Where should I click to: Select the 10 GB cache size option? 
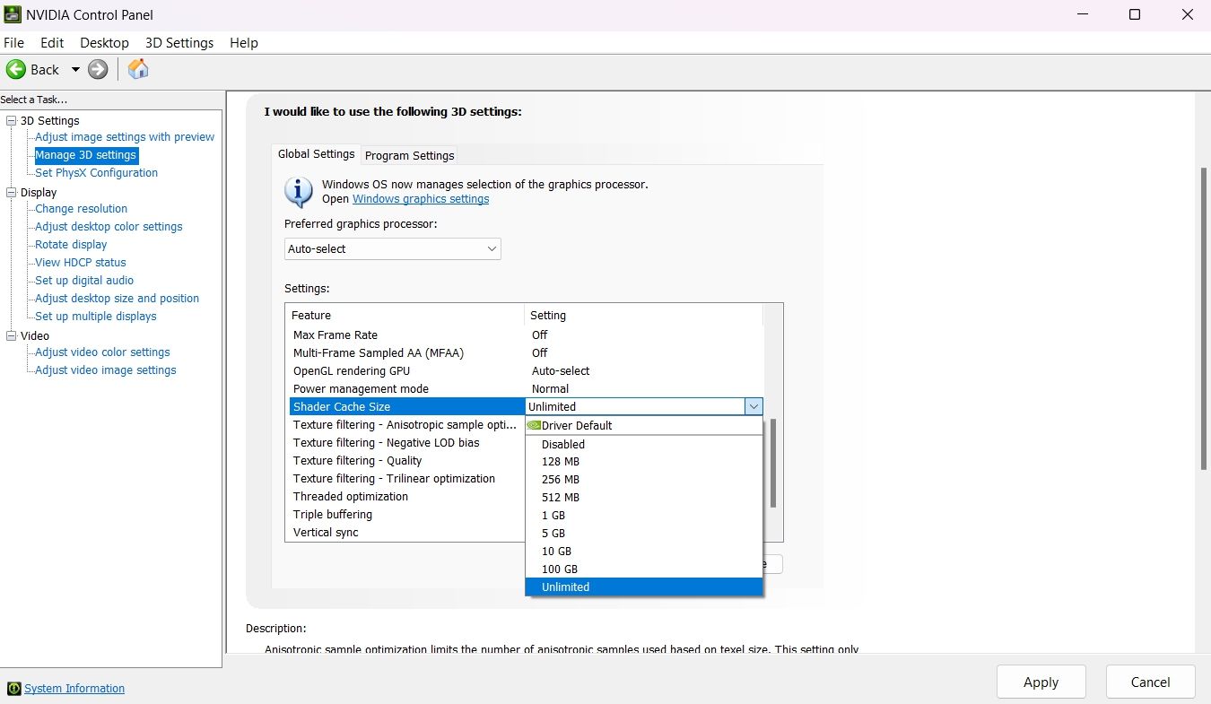click(556, 551)
